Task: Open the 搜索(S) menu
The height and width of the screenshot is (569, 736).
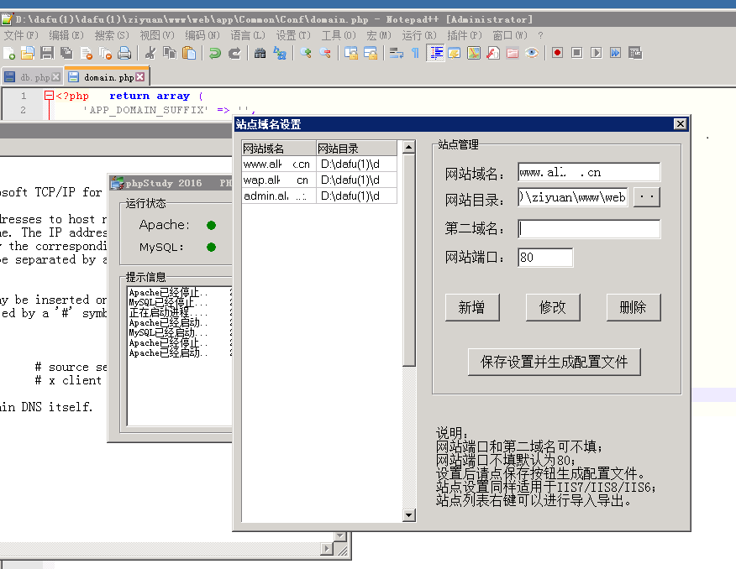Action: pos(112,35)
